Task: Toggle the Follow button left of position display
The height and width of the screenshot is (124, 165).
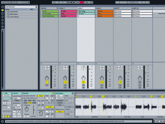Action: pyautogui.click(x=53, y=2)
